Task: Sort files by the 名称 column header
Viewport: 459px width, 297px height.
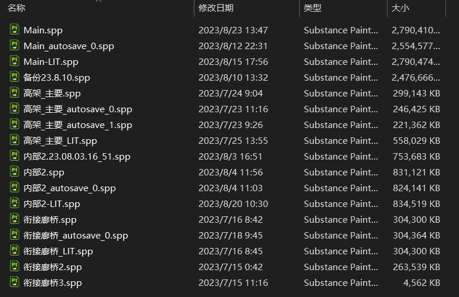Action: [x=16, y=8]
